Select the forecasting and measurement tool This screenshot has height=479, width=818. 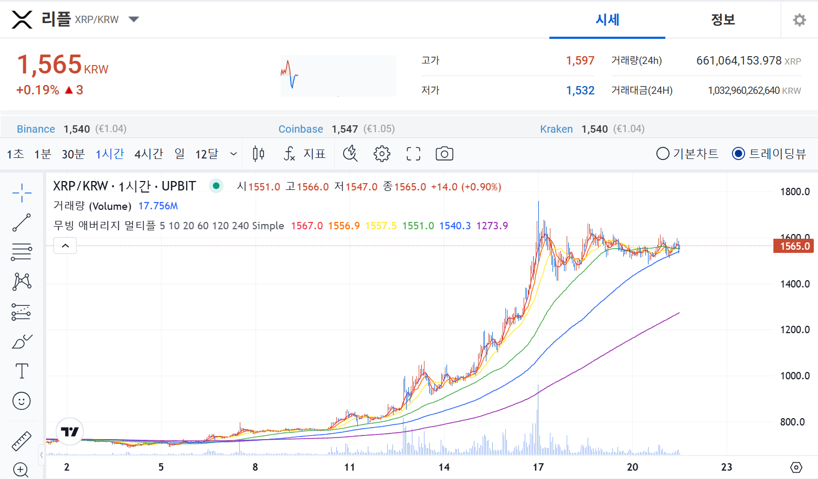(22, 312)
